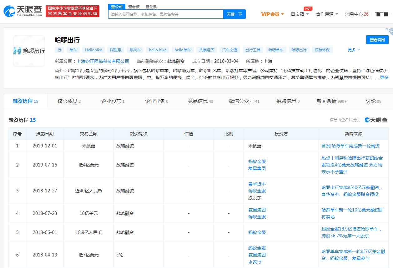Screen dimensions: 393x268
Task: Expand the 合作通道 dropdown menu
Action: click(327, 14)
